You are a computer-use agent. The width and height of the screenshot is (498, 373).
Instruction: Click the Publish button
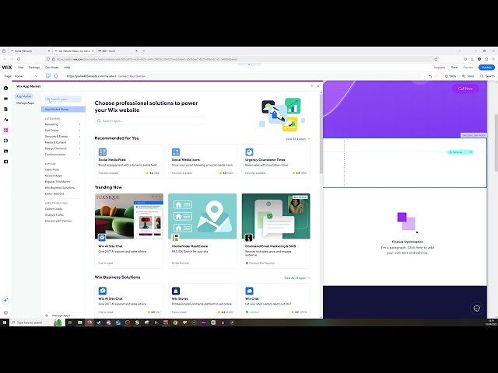[486, 68]
